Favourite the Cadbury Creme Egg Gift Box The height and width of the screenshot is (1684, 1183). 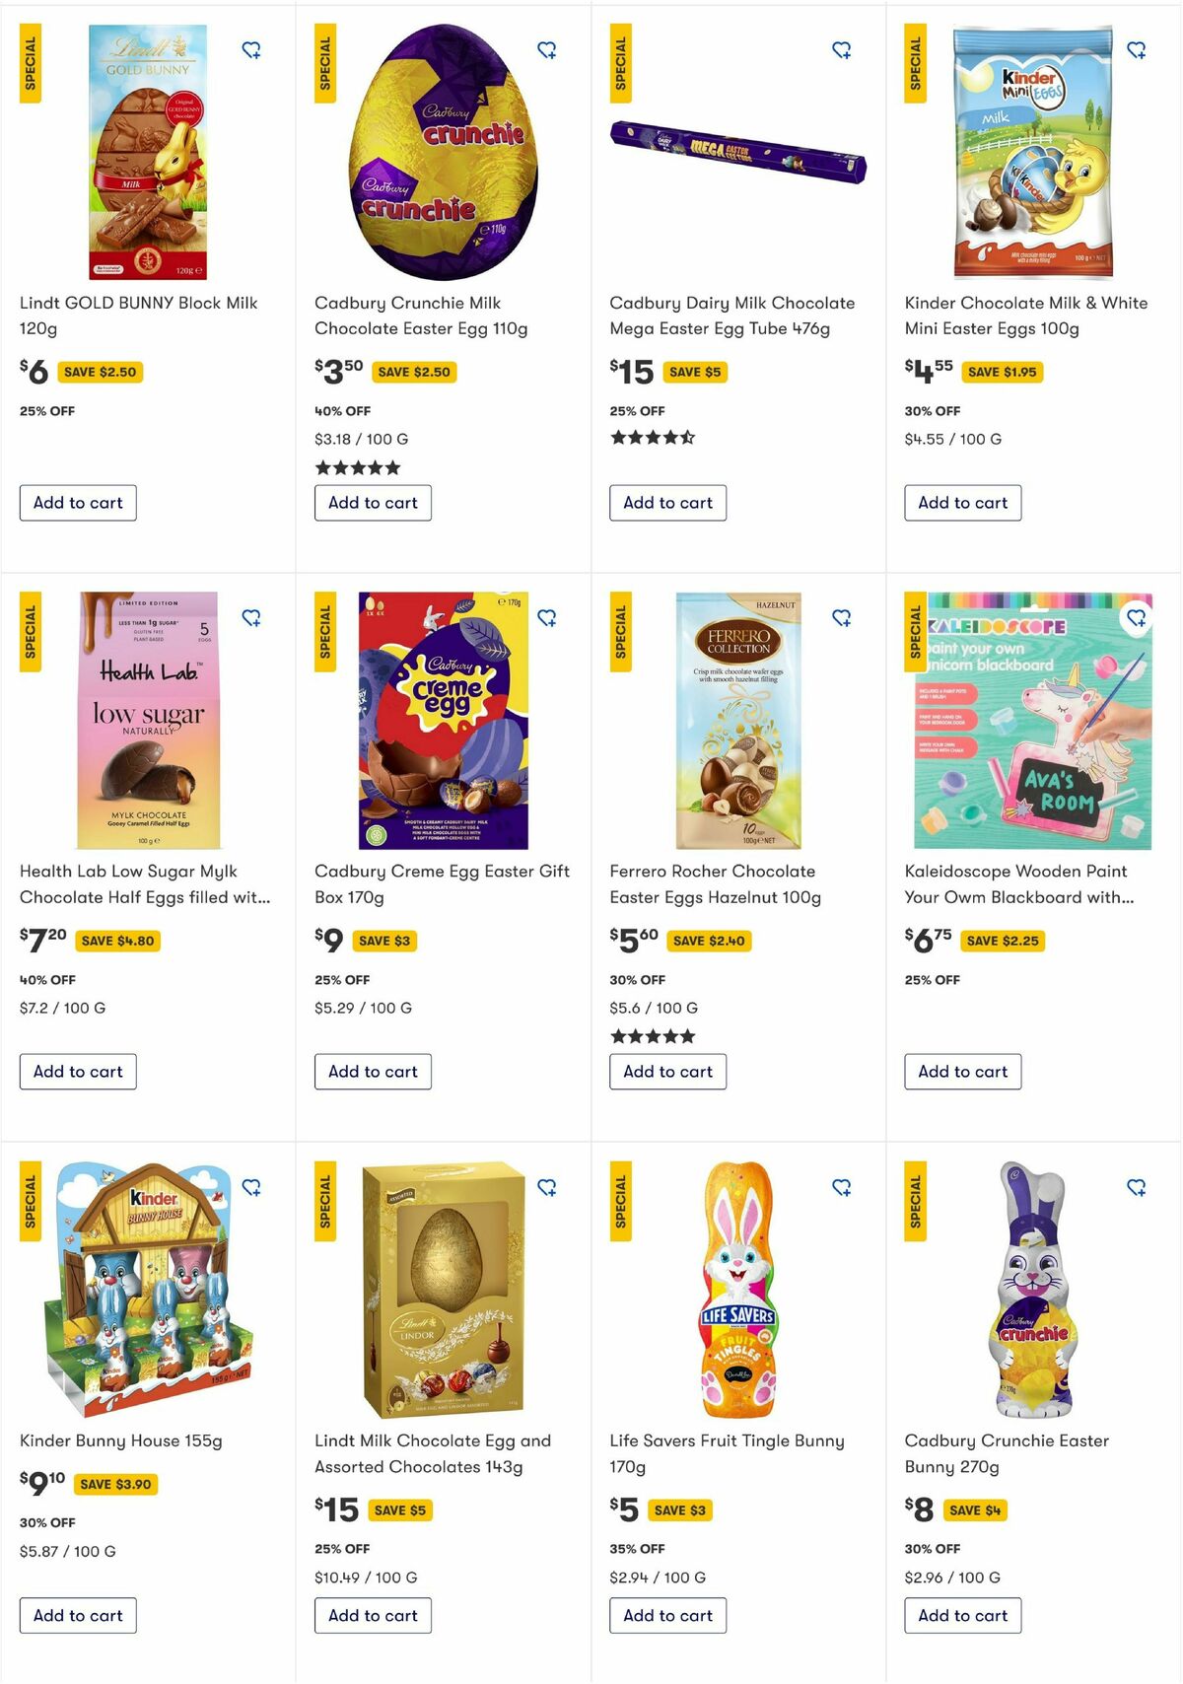pyautogui.click(x=548, y=618)
